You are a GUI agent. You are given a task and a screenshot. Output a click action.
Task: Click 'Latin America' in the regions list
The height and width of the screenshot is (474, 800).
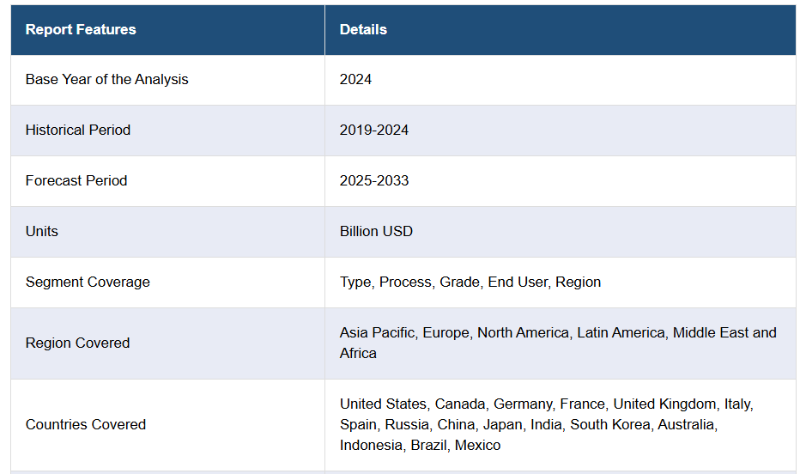coord(621,332)
